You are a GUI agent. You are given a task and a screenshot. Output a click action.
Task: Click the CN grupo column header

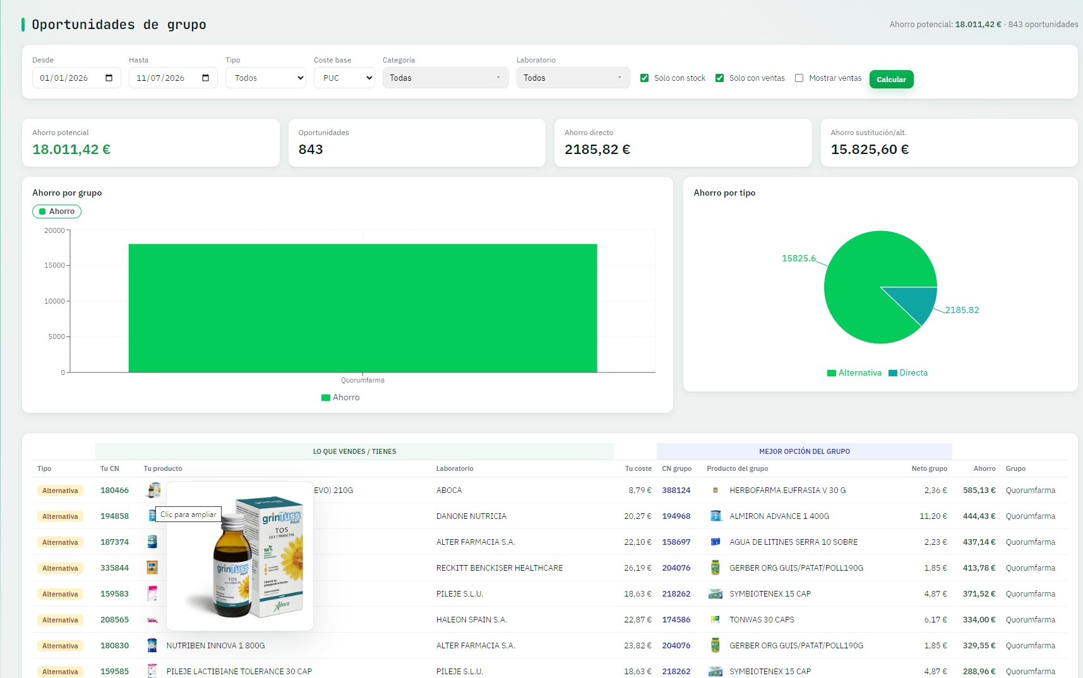pyautogui.click(x=677, y=469)
